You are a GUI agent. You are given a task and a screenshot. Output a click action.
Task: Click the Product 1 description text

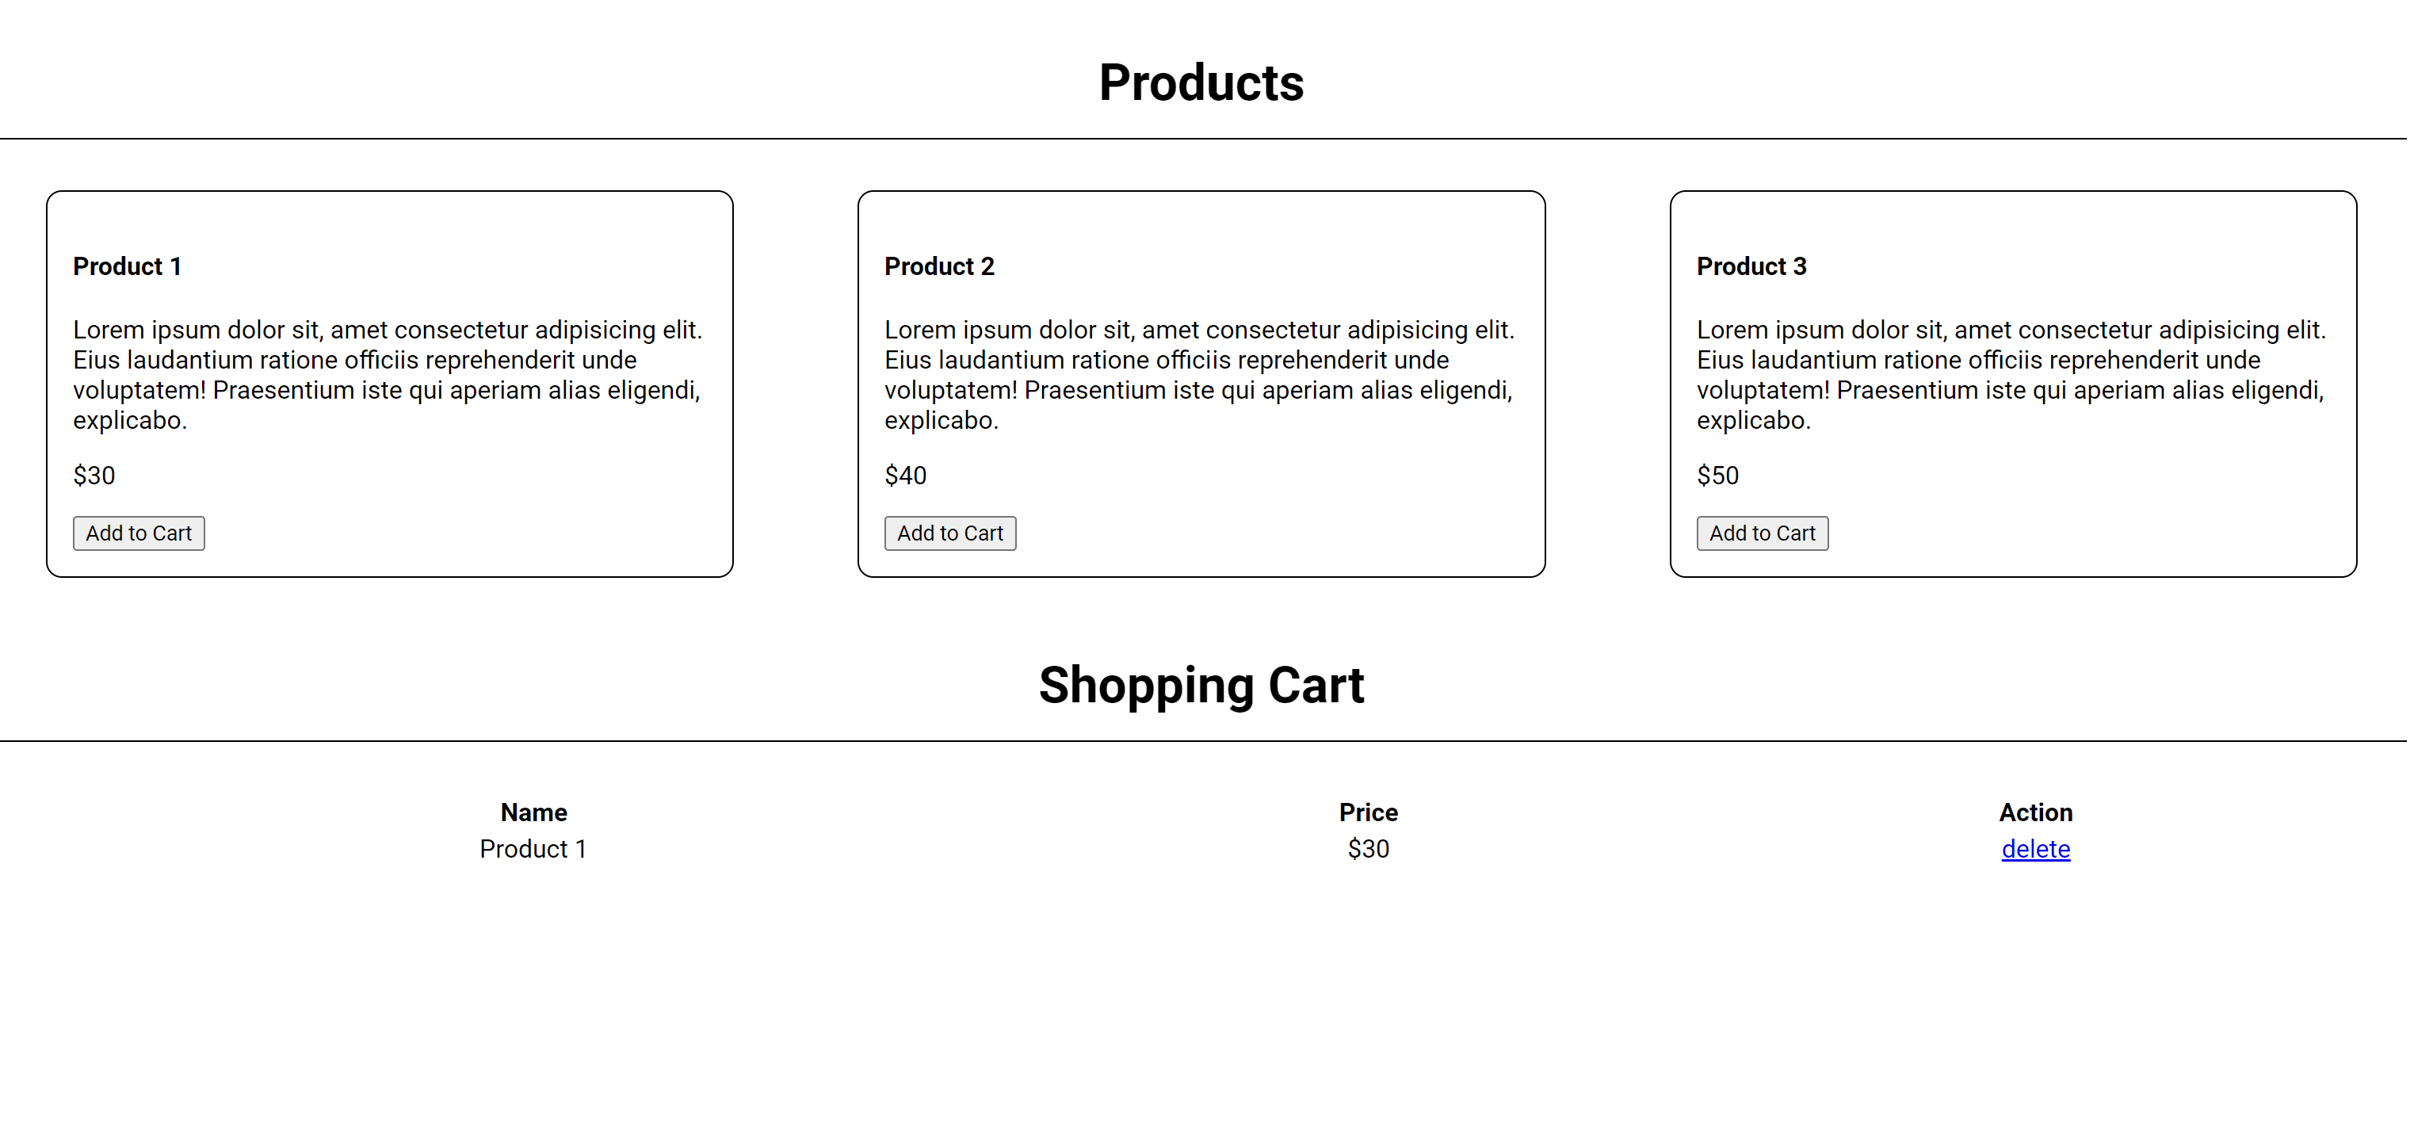pos(387,374)
